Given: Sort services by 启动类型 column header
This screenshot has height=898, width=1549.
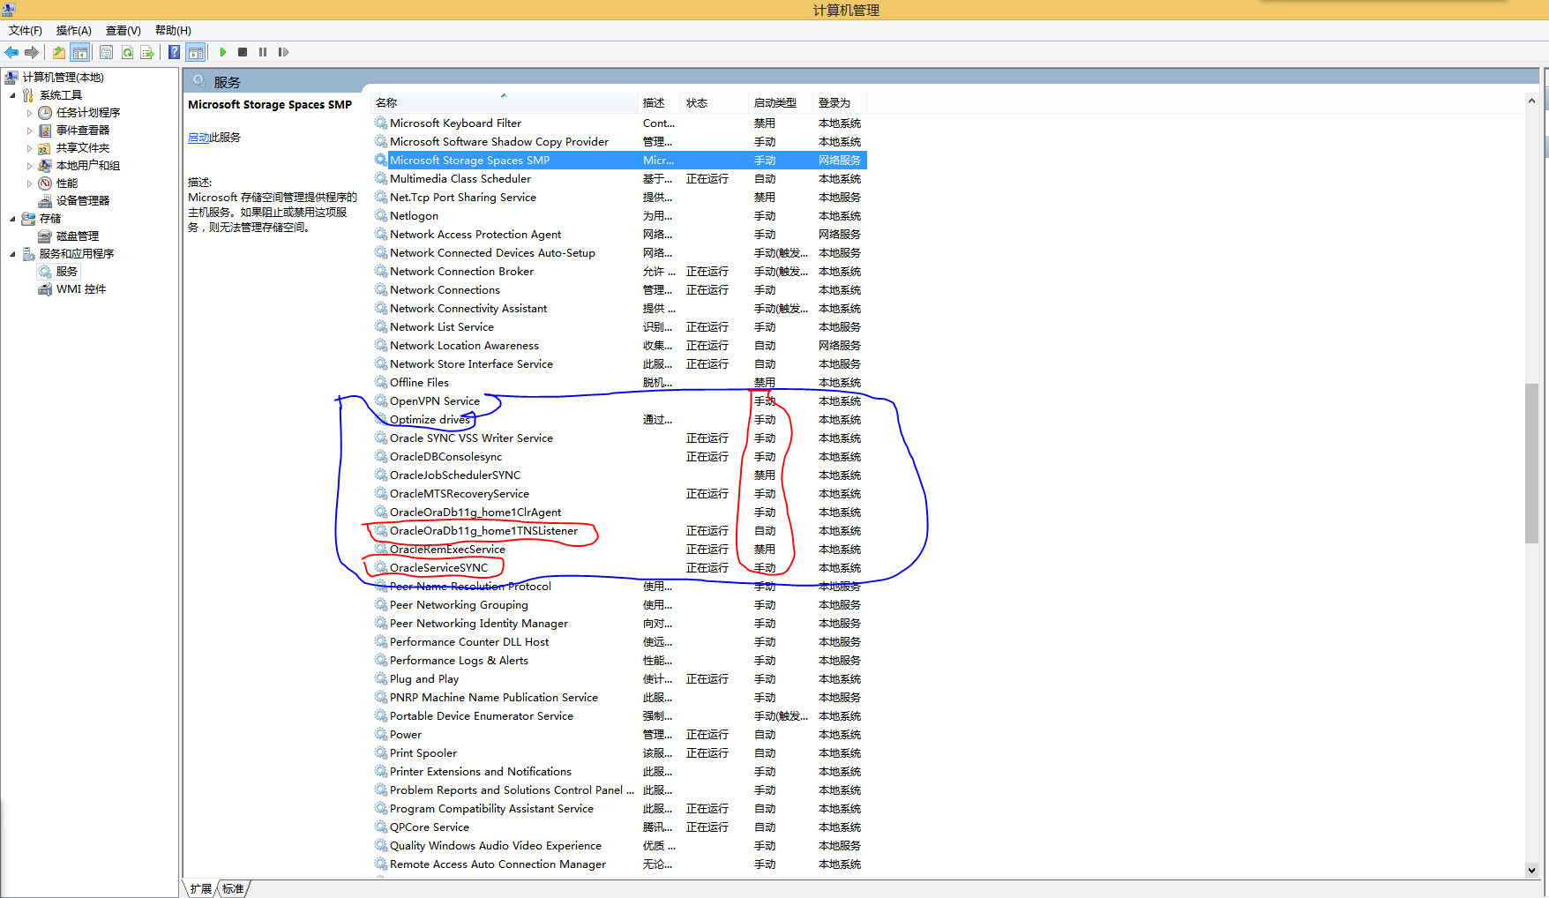Looking at the screenshot, I should [x=781, y=103].
